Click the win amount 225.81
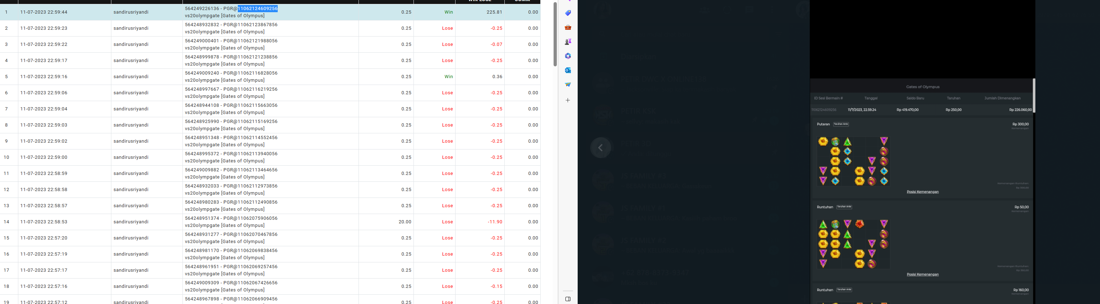1100x304 pixels. (494, 12)
